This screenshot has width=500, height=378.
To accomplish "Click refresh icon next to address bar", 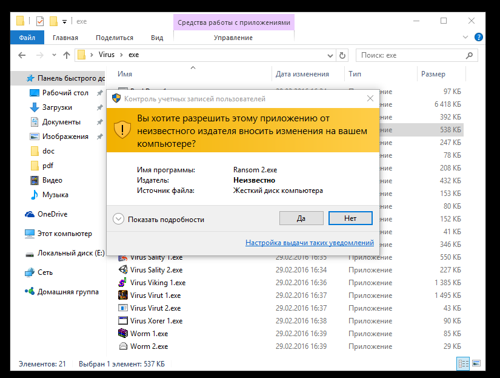I will 342,55.
